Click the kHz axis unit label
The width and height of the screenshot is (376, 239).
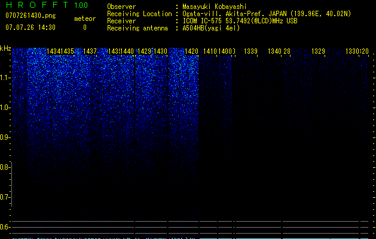click(5, 48)
